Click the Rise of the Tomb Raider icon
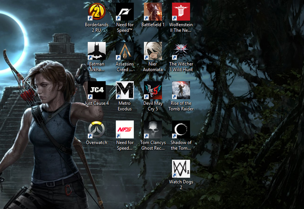 (181, 90)
